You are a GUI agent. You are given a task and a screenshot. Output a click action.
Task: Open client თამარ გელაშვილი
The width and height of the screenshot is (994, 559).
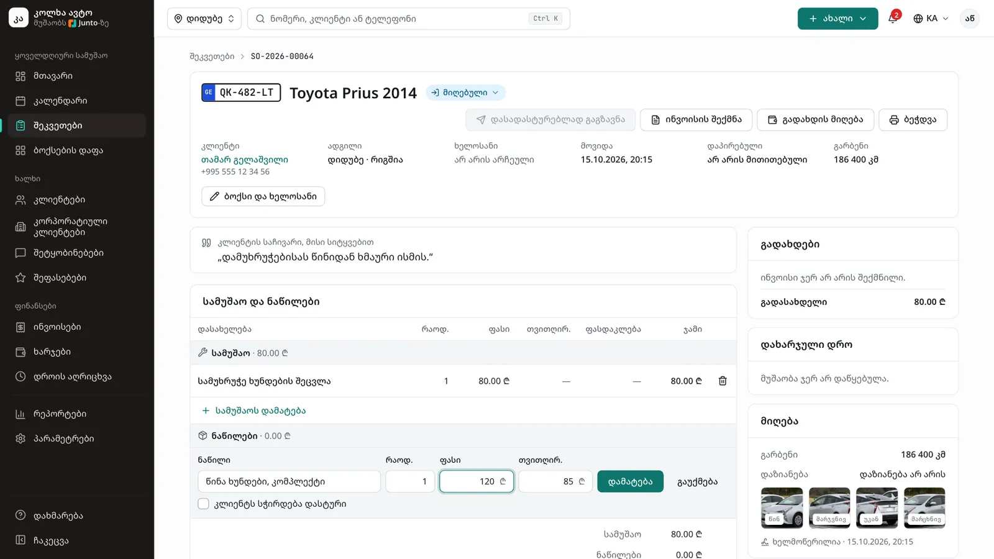coord(245,160)
